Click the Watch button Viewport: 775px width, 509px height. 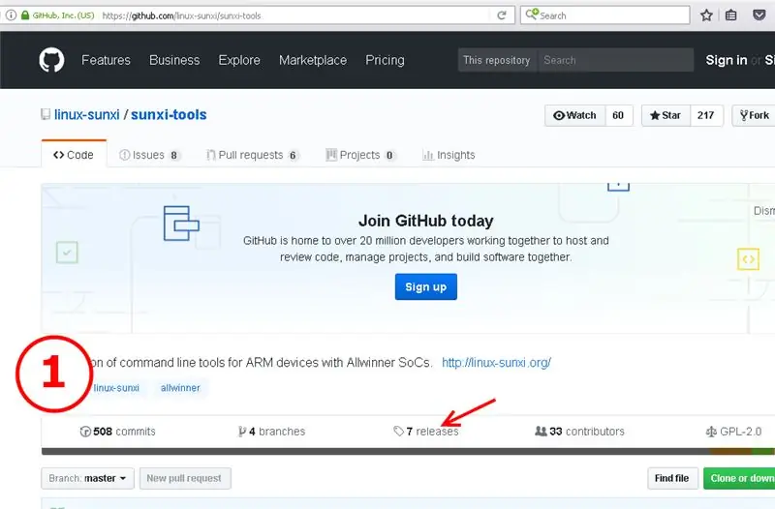coord(575,115)
